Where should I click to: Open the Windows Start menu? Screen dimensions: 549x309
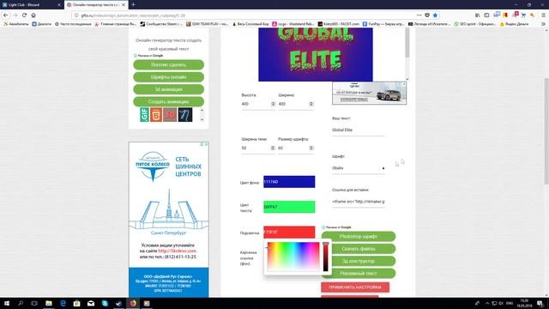[x=6, y=303]
